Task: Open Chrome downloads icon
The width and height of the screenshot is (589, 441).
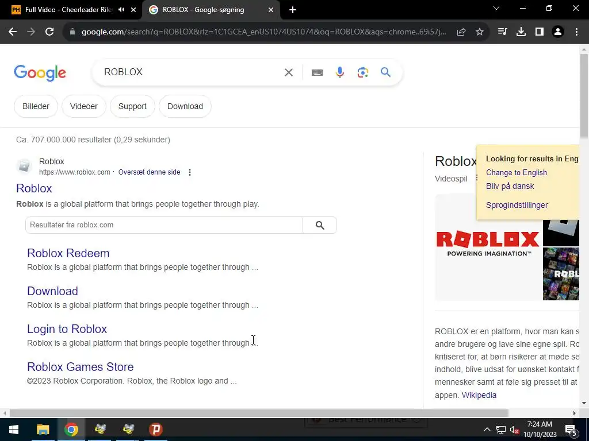Action: 521,32
